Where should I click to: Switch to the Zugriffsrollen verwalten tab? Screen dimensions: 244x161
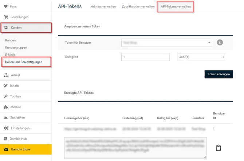click(138, 7)
